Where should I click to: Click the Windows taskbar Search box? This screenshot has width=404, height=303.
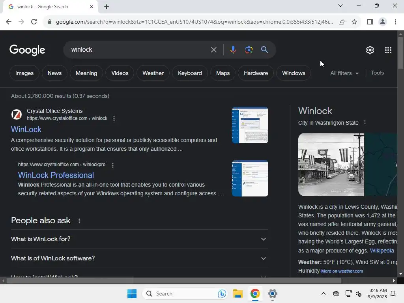[185, 294]
